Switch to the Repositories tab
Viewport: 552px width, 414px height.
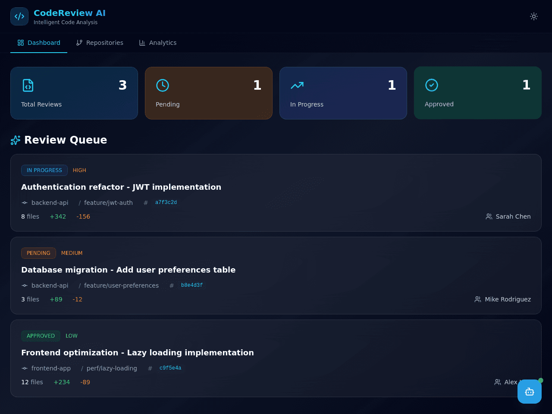pyautogui.click(x=100, y=43)
